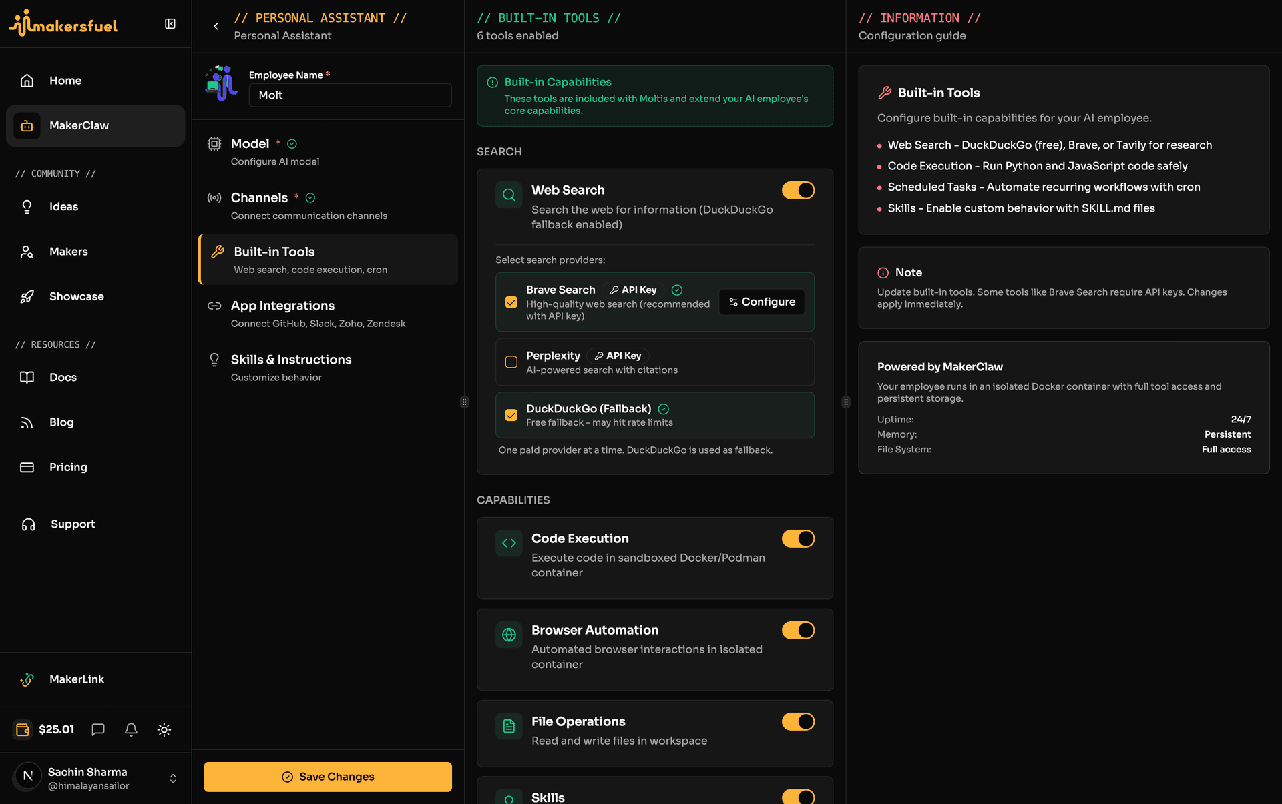Click the 'Full access' File System value
Screen dimensions: 1282x804
[x=1227, y=450]
